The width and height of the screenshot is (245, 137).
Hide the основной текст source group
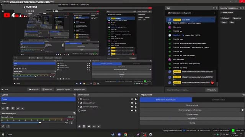(132, 103)
